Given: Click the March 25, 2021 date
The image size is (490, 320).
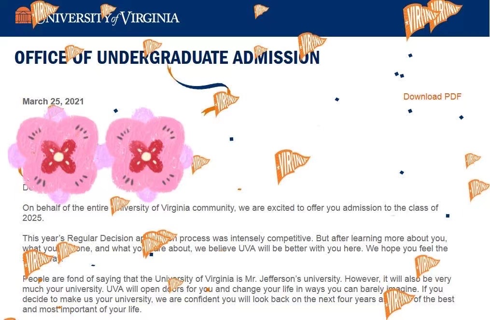Looking at the screenshot, I should click(53, 102).
